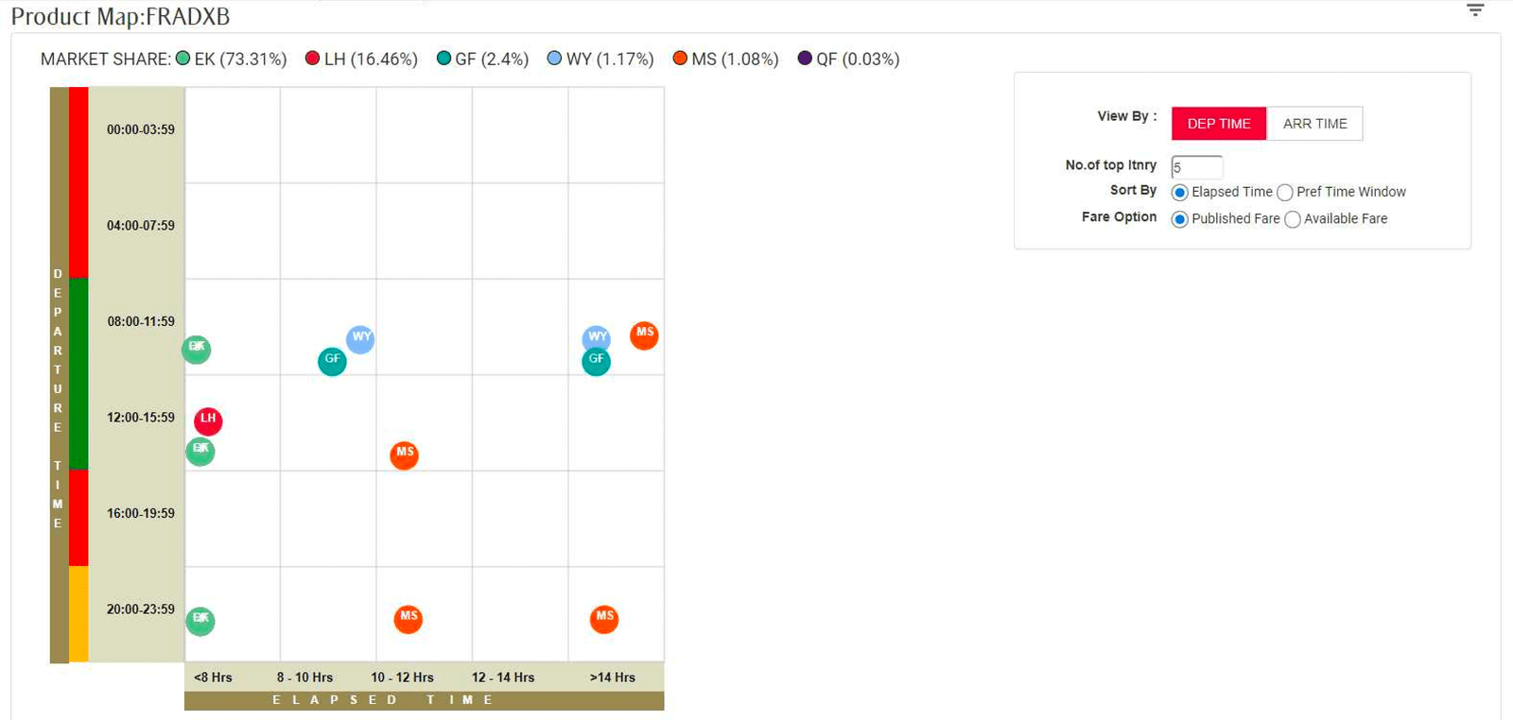Screen dimensions: 1513x720
Task: Click the WY bubble in 8-10 Hrs column
Action: 360,339
